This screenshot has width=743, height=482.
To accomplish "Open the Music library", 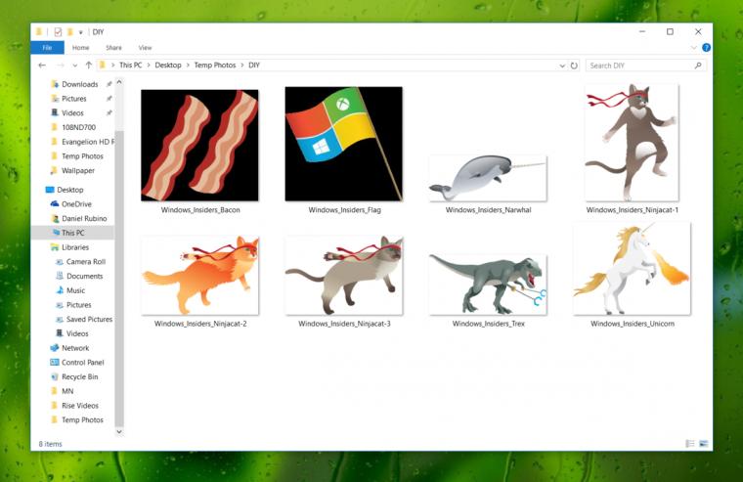I will [x=76, y=290].
